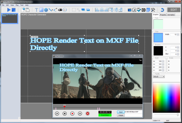Click the ungroup objects icon
Image resolution: width=182 pixels, height=123 pixels.
[x=79, y=10]
